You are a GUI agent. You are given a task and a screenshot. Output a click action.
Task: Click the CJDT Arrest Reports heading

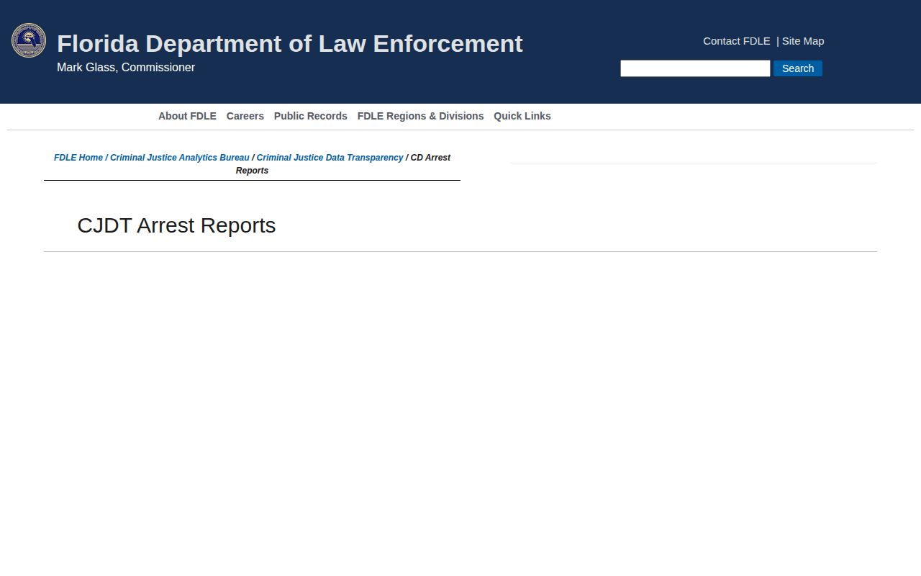coord(176,225)
